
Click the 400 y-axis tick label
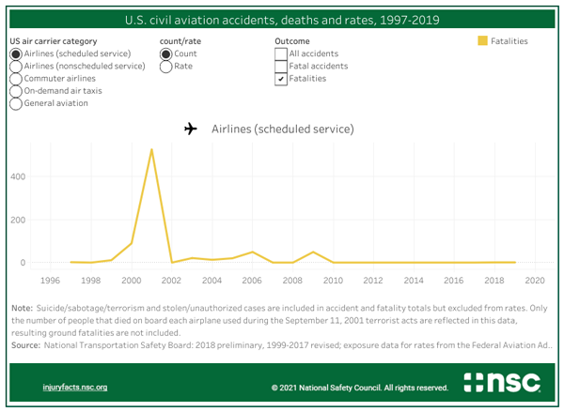point(18,176)
